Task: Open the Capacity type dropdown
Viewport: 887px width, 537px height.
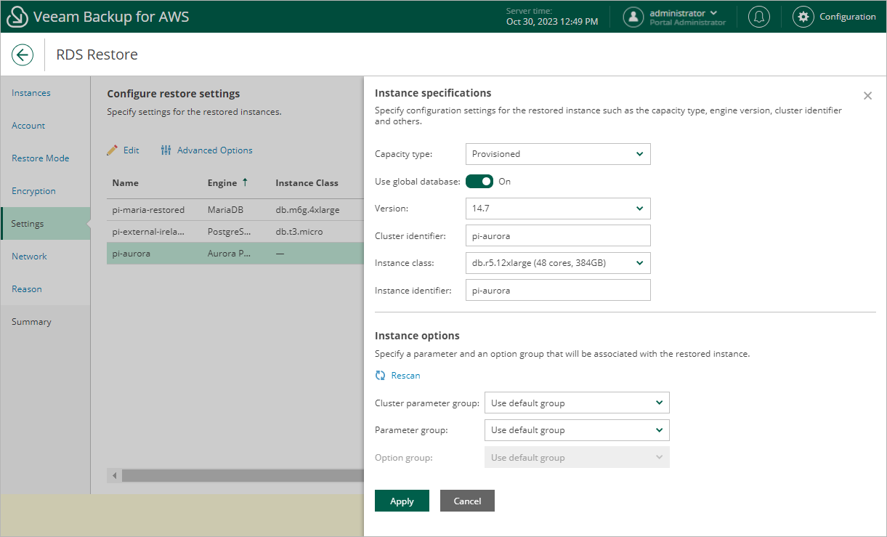Action: pos(558,154)
